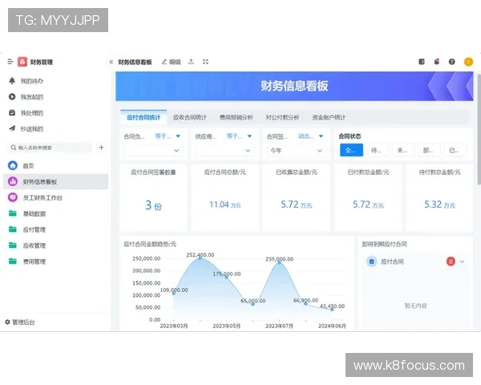This screenshot has width=481, height=385.
Task: Select contract status chip starting with 待
Action: coord(378,150)
